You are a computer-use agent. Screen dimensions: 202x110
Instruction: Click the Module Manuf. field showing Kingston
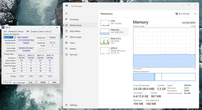pyautogui.click(x=26, y=43)
